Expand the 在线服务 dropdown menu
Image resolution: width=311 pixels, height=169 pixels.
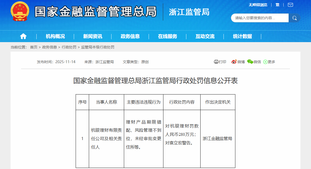click(168, 36)
